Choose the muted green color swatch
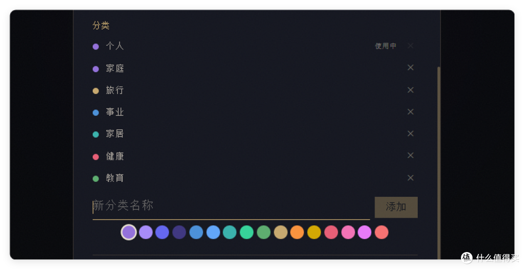Screen dimensions: 524x269 (x=263, y=232)
